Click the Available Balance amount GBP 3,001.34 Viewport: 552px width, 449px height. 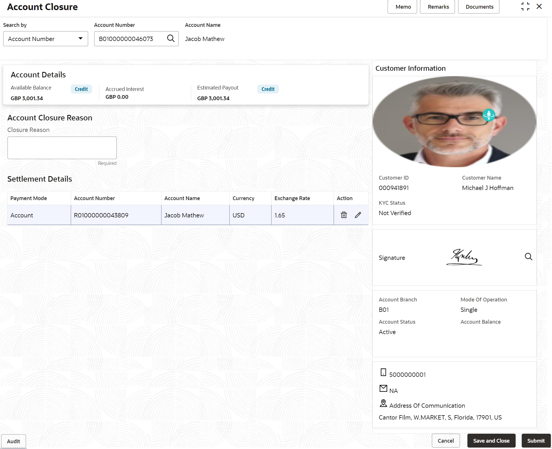[27, 98]
